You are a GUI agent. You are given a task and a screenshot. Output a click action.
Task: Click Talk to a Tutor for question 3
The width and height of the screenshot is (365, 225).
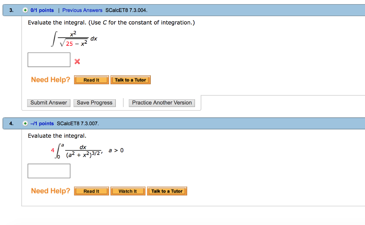[130, 80]
